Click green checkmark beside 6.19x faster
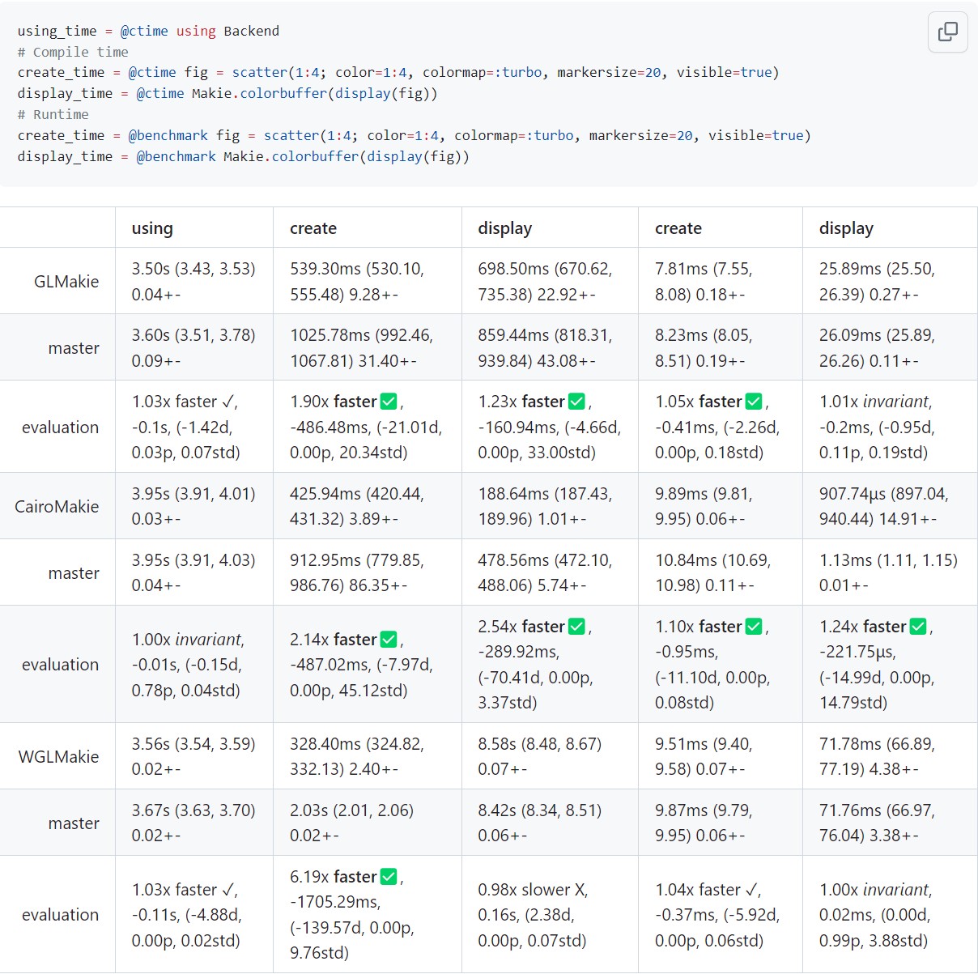 pos(389,877)
